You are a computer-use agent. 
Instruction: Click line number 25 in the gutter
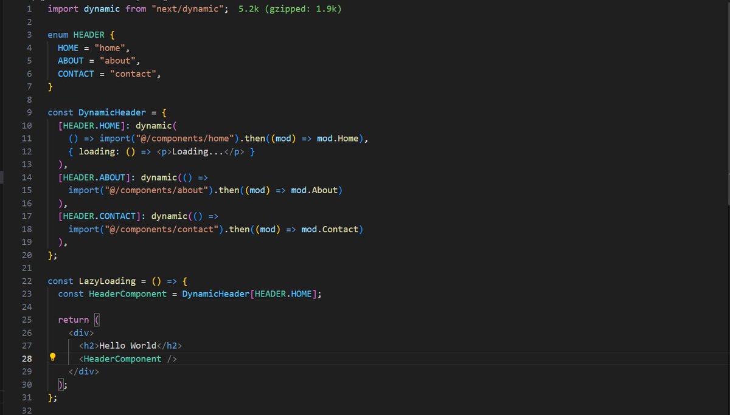27,320
